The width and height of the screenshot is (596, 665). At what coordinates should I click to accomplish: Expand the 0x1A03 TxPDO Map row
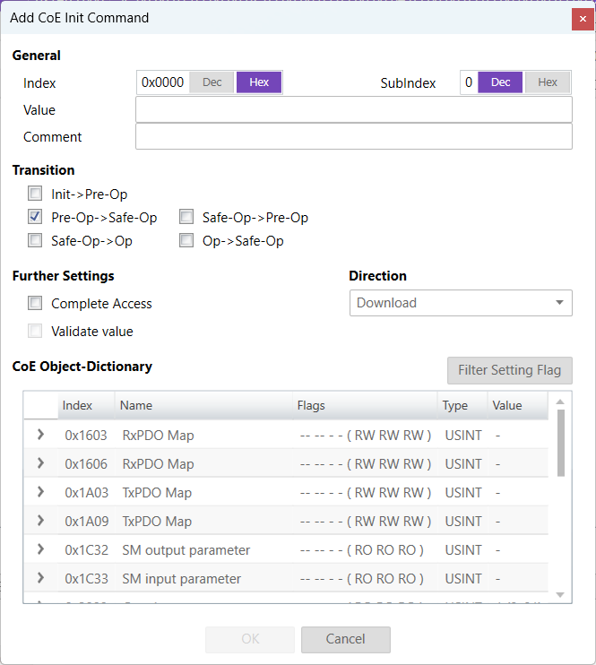[x=40, y=492]
